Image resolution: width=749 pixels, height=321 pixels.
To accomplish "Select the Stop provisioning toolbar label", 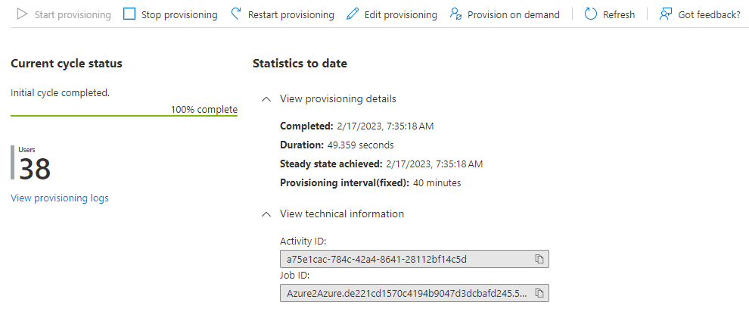I will pos(179,14).
